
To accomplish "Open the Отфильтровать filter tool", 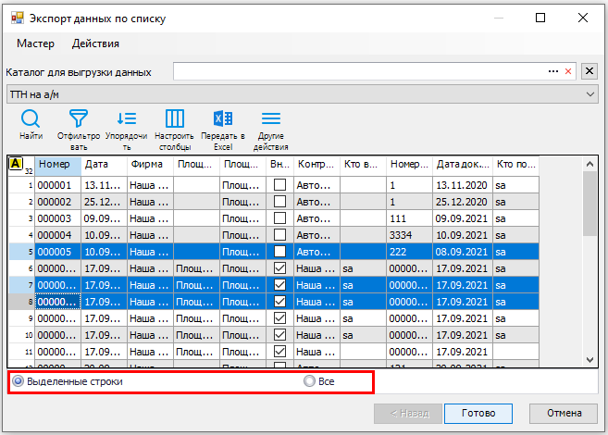I will (79, 118).
